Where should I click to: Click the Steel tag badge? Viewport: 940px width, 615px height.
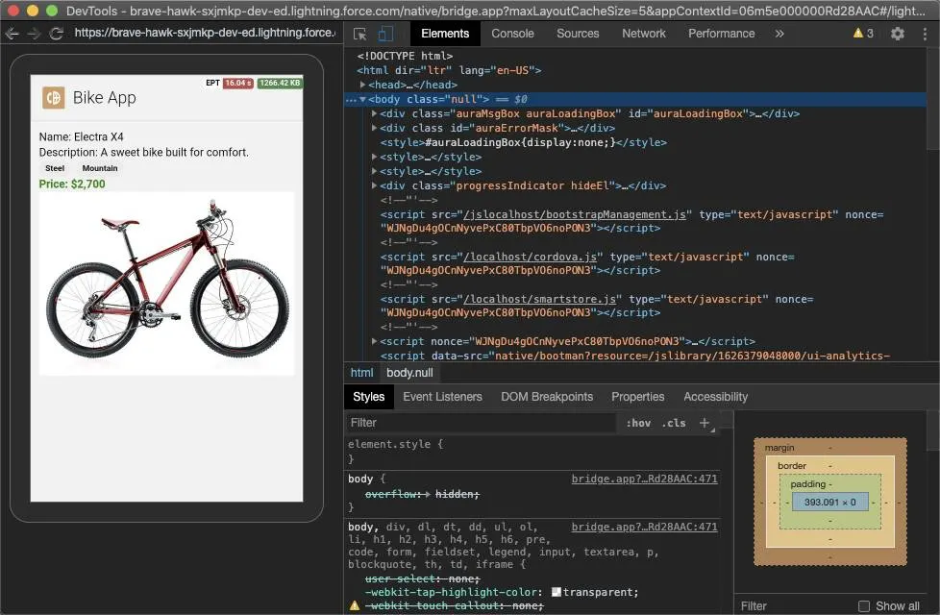(55, 168)
